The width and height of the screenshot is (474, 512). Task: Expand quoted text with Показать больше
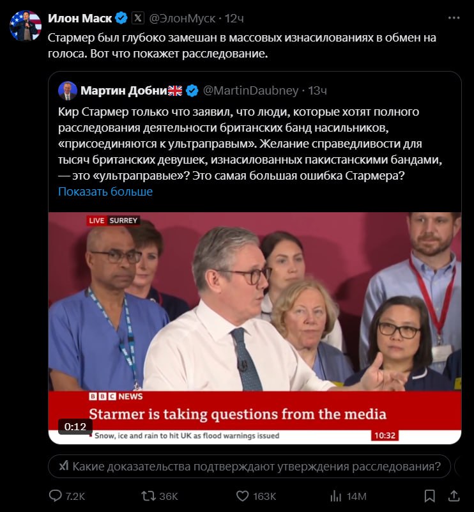105,191
